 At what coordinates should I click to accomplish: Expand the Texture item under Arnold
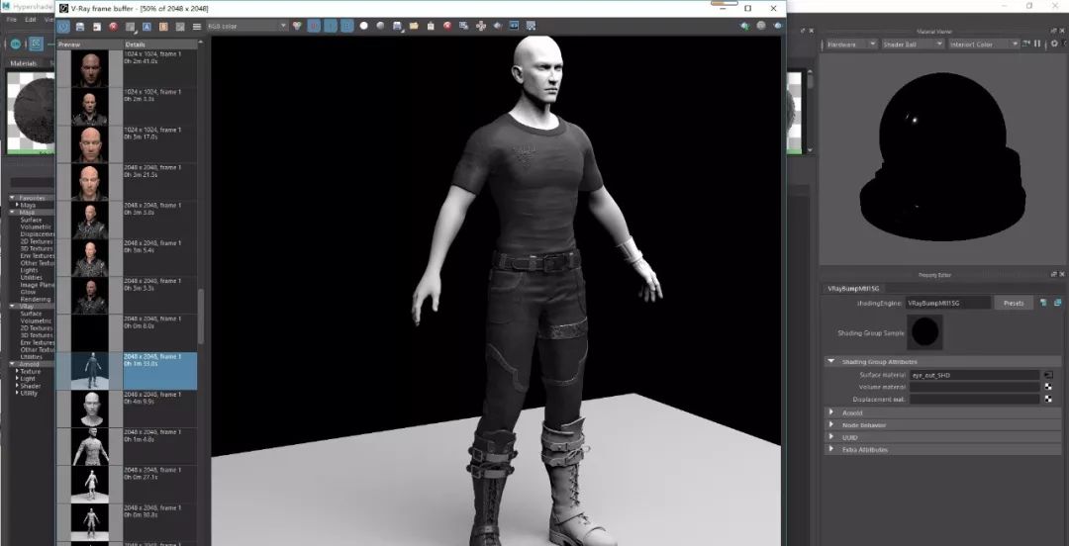(x=18, y=372)
